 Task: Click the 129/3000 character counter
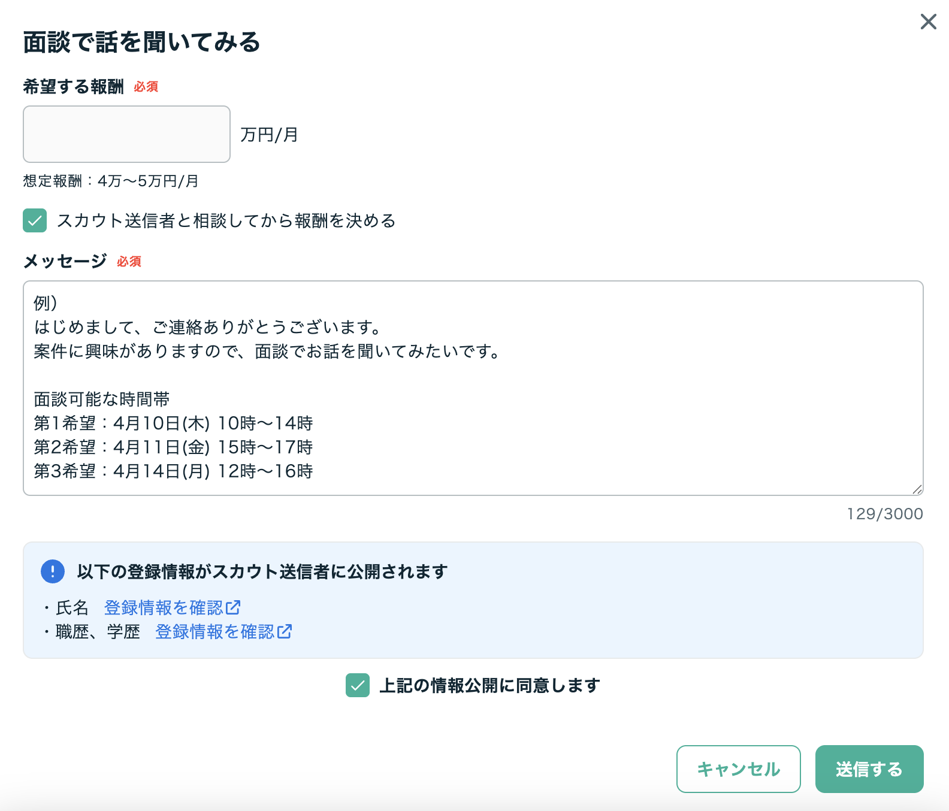[884, 514]
